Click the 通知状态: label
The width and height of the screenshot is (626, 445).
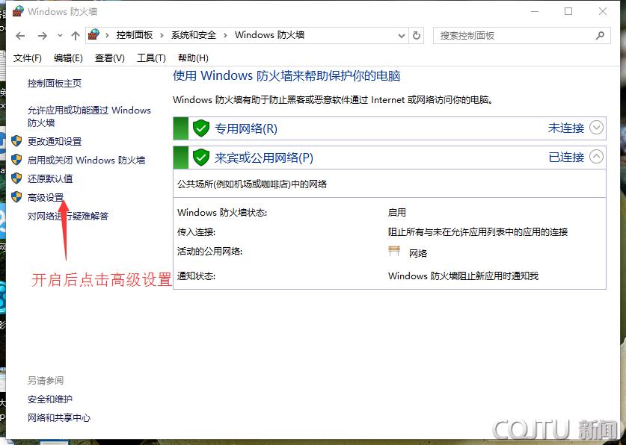point(197,276)
